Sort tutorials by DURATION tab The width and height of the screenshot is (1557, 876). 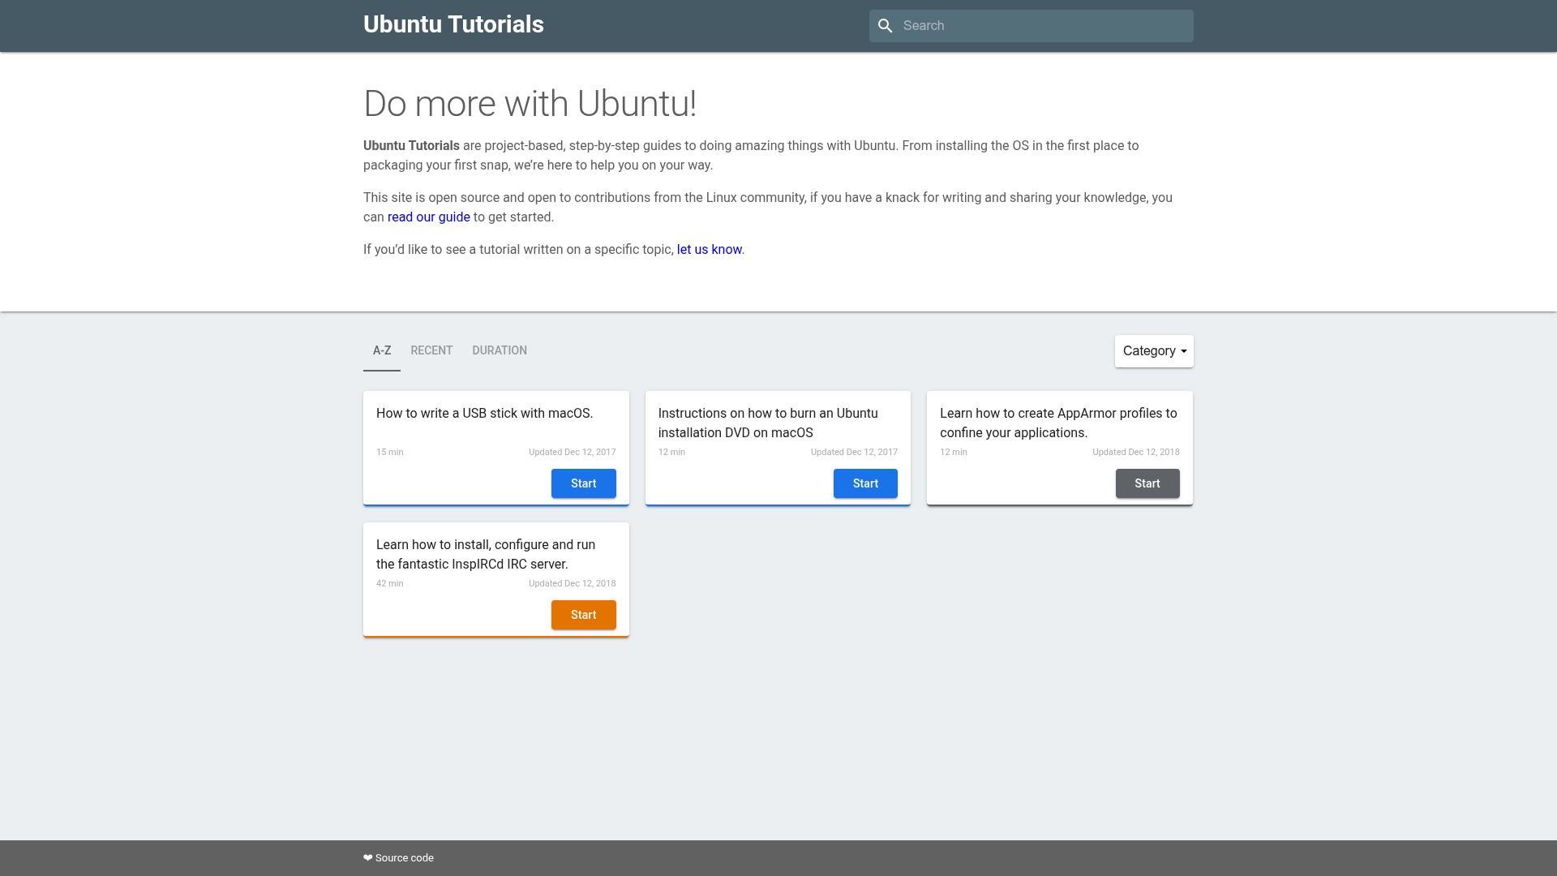point(500,350)
